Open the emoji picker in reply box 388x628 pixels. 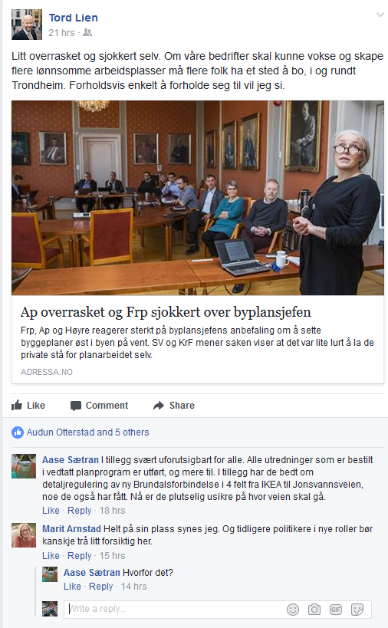pyautogui.click(x=293, y=610)
